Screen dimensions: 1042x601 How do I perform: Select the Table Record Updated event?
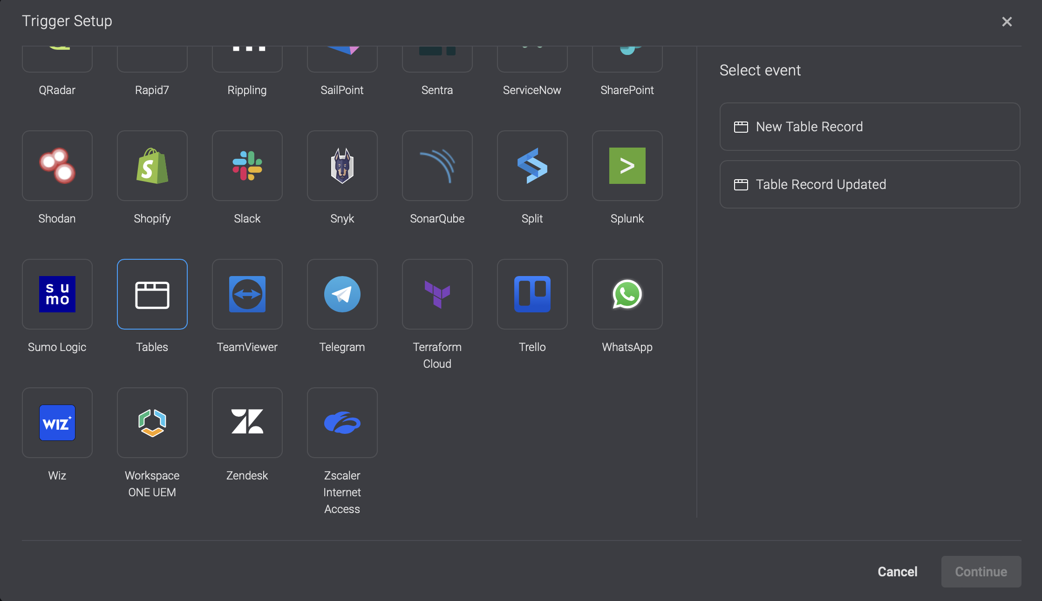coord(870,184)
